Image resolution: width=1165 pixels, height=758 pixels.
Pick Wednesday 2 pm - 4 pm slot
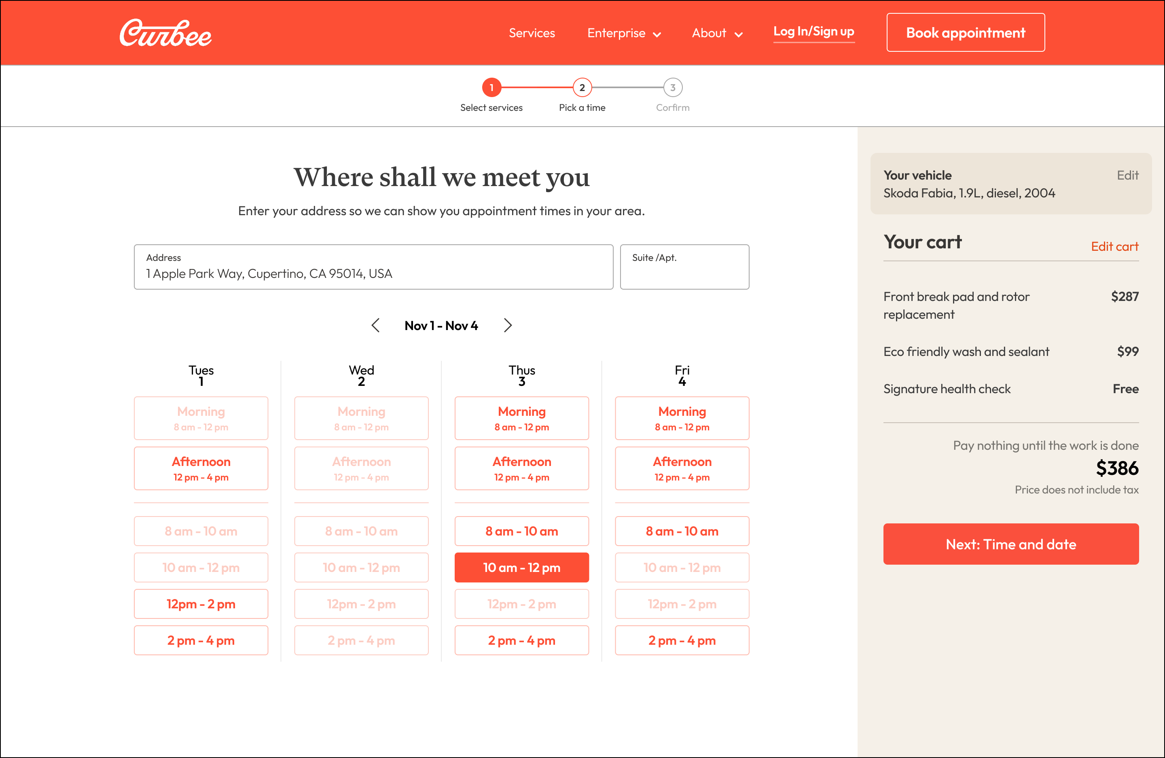click(x=361, y=640)
